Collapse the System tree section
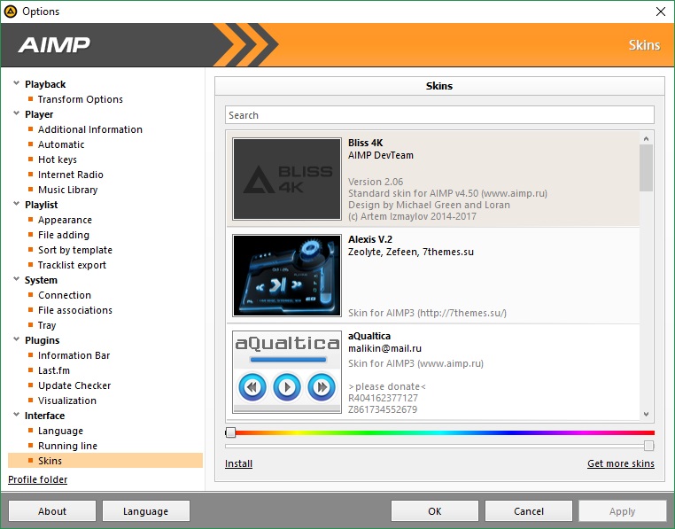Screen dimensions: 675x529 coord(16,280)
